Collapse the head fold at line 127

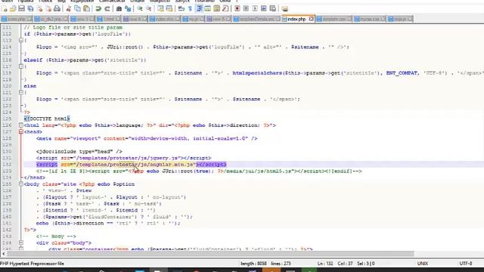pos(21,131)
